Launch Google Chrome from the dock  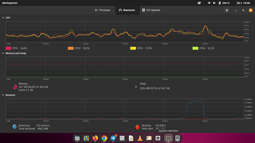(104, 138)
